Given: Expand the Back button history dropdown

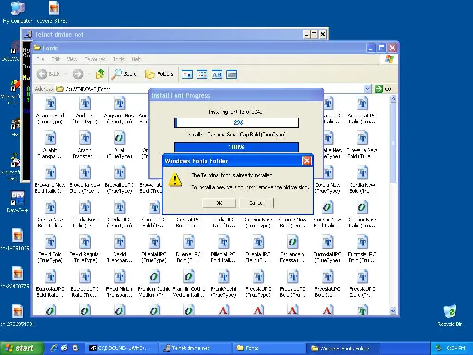Looking at the screenshot, I should [65, 74].
